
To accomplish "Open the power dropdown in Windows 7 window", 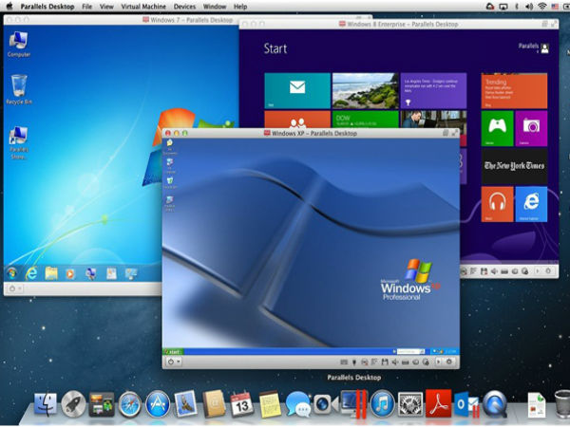I will tap(14, 288).
